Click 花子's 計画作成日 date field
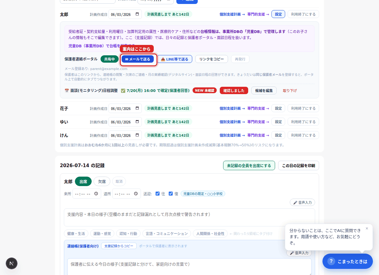This screenshot has width=379, height=275. 125,108
